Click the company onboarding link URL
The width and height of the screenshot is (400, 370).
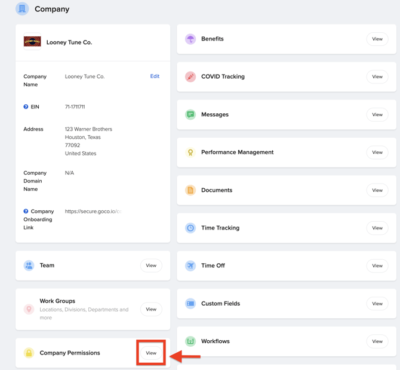[x=93, y=212]
